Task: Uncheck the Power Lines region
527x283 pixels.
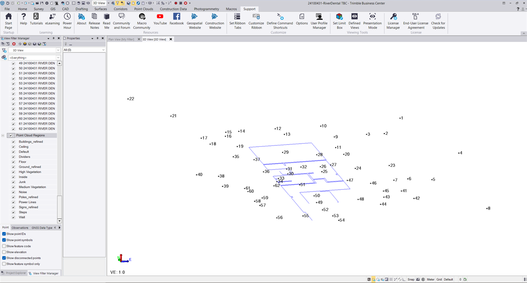Action: click(x=14, y=202)
